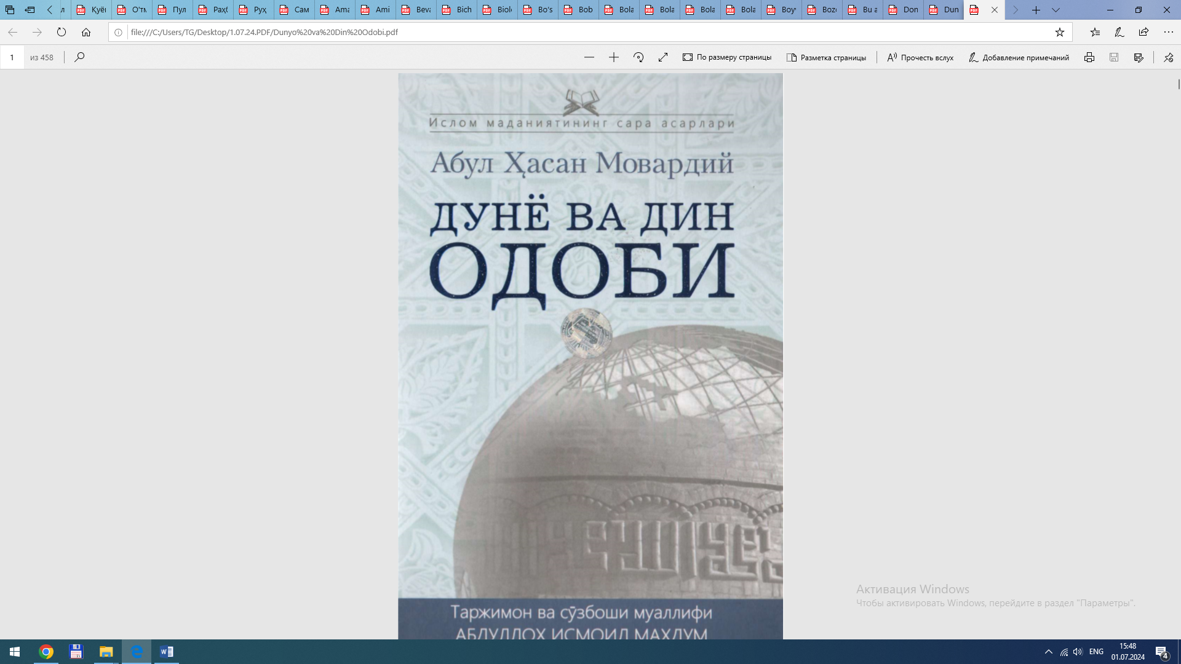Refresh the current page
The image size is (1181, 664).
(x=62, y=32)
